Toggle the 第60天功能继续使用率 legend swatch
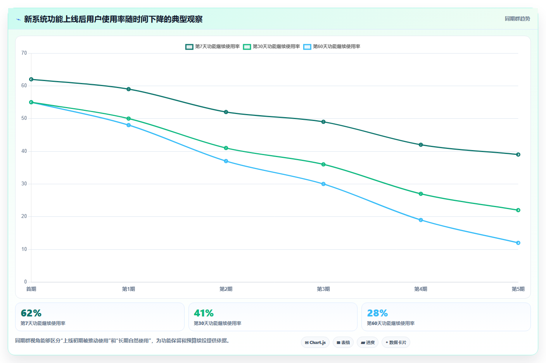The width and height of the screenshot is (546, 363). [307, 47]
